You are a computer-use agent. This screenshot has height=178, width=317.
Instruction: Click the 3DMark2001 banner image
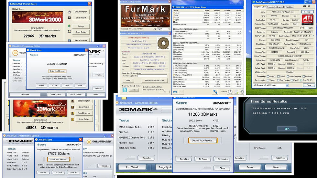[40, 108]
